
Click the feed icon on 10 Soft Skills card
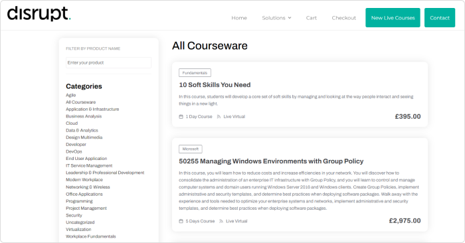tap(219, 117)
